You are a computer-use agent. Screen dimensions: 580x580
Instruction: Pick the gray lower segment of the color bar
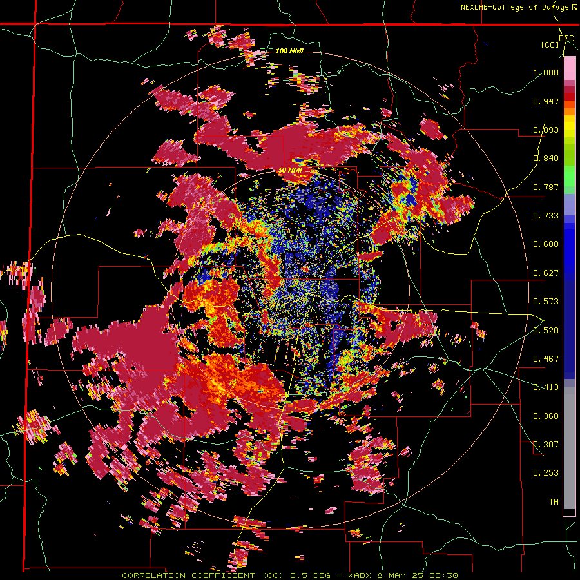[x=569, y=448]
